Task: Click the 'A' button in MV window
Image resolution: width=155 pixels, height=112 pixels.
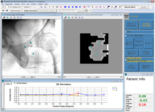Action: (x=72, y=18)
